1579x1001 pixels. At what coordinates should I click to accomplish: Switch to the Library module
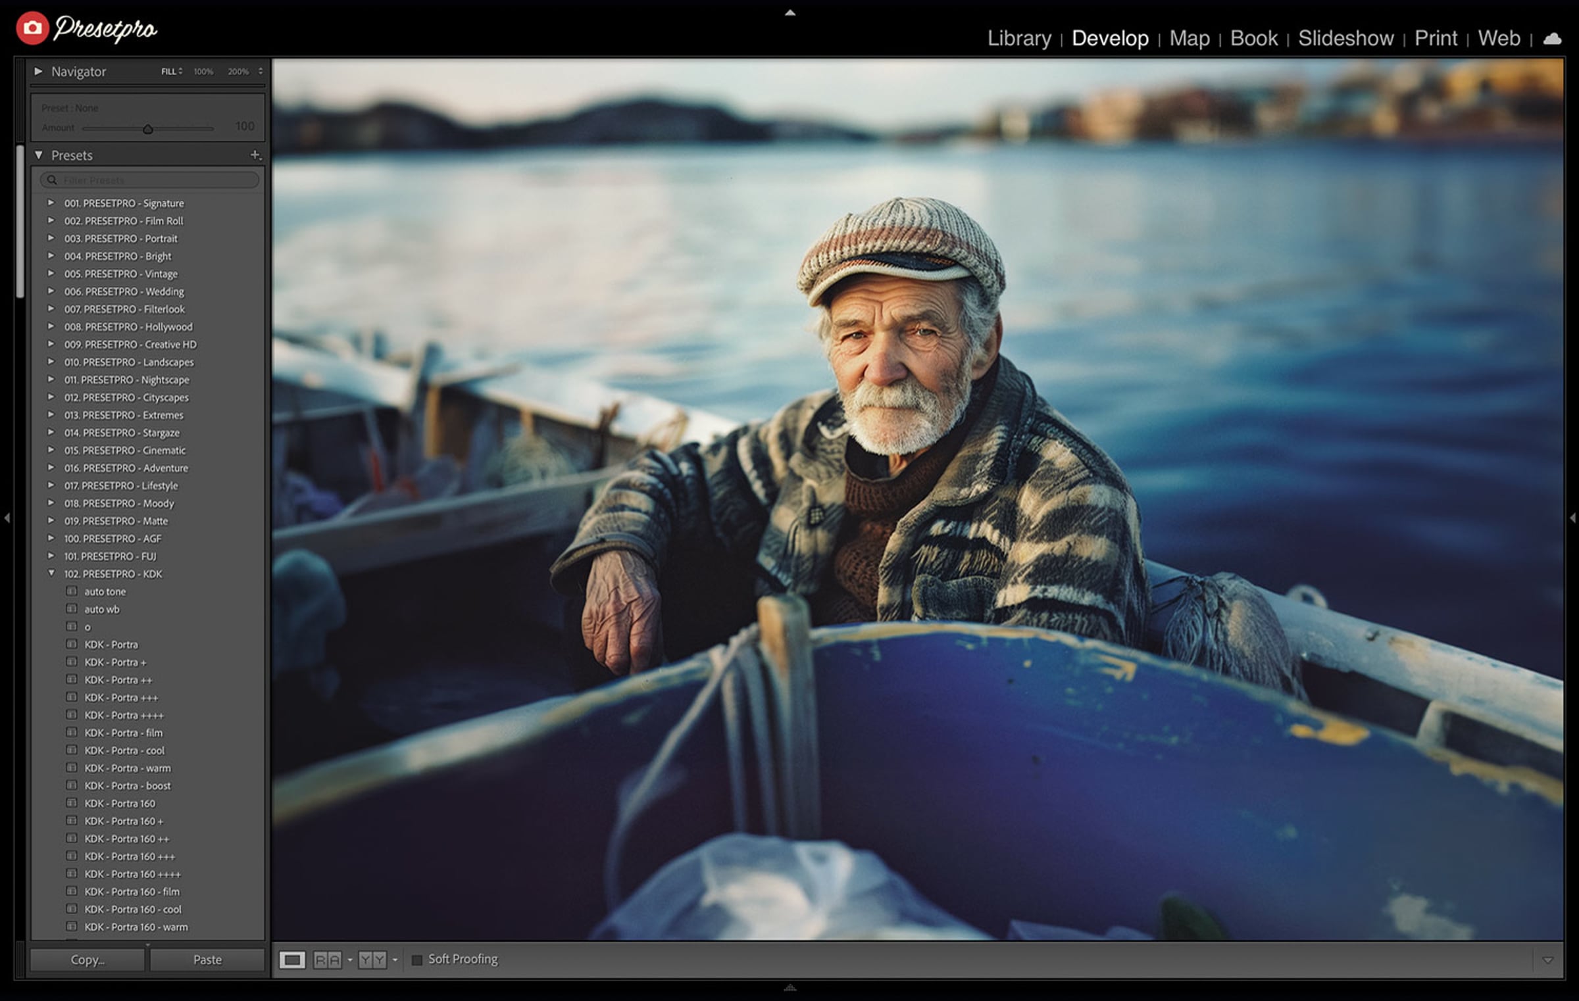1019,38
